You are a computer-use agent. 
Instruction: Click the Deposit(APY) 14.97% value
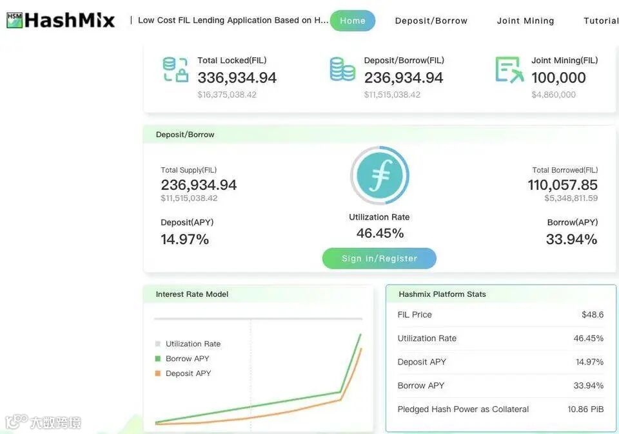click(185, 240)
